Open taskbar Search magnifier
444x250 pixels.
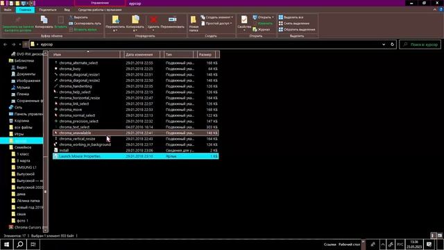[x=20, y=244]
